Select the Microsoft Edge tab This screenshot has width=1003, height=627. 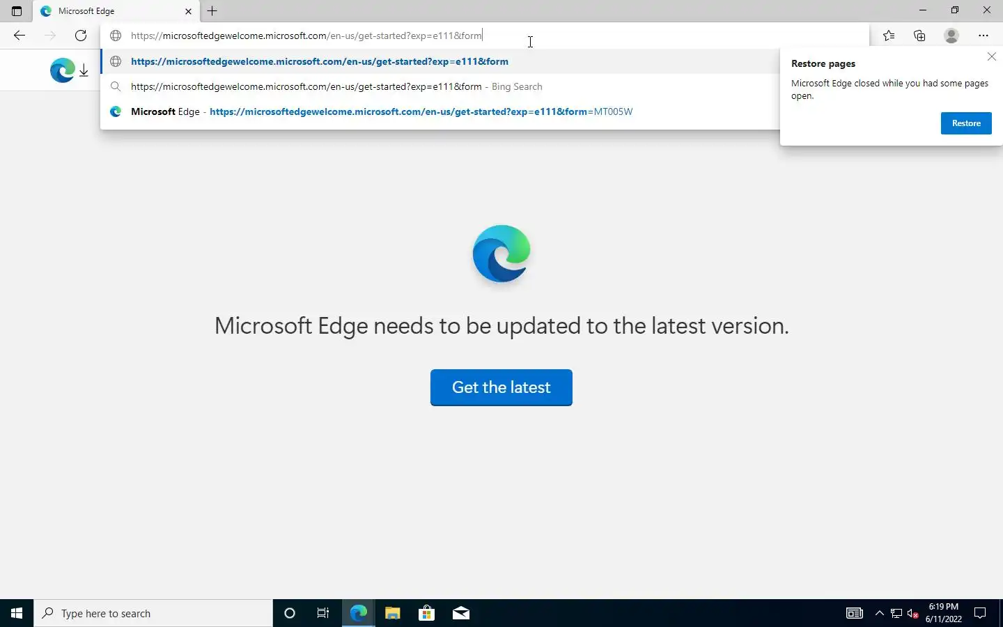pyautogui.click(x=116, y=11)
